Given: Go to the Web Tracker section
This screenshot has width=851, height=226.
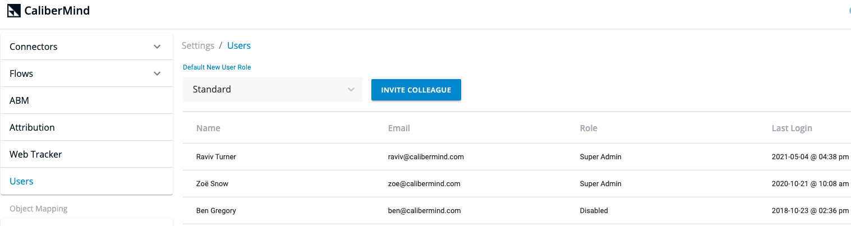Looking at the screenshot, I should (86, 154).
